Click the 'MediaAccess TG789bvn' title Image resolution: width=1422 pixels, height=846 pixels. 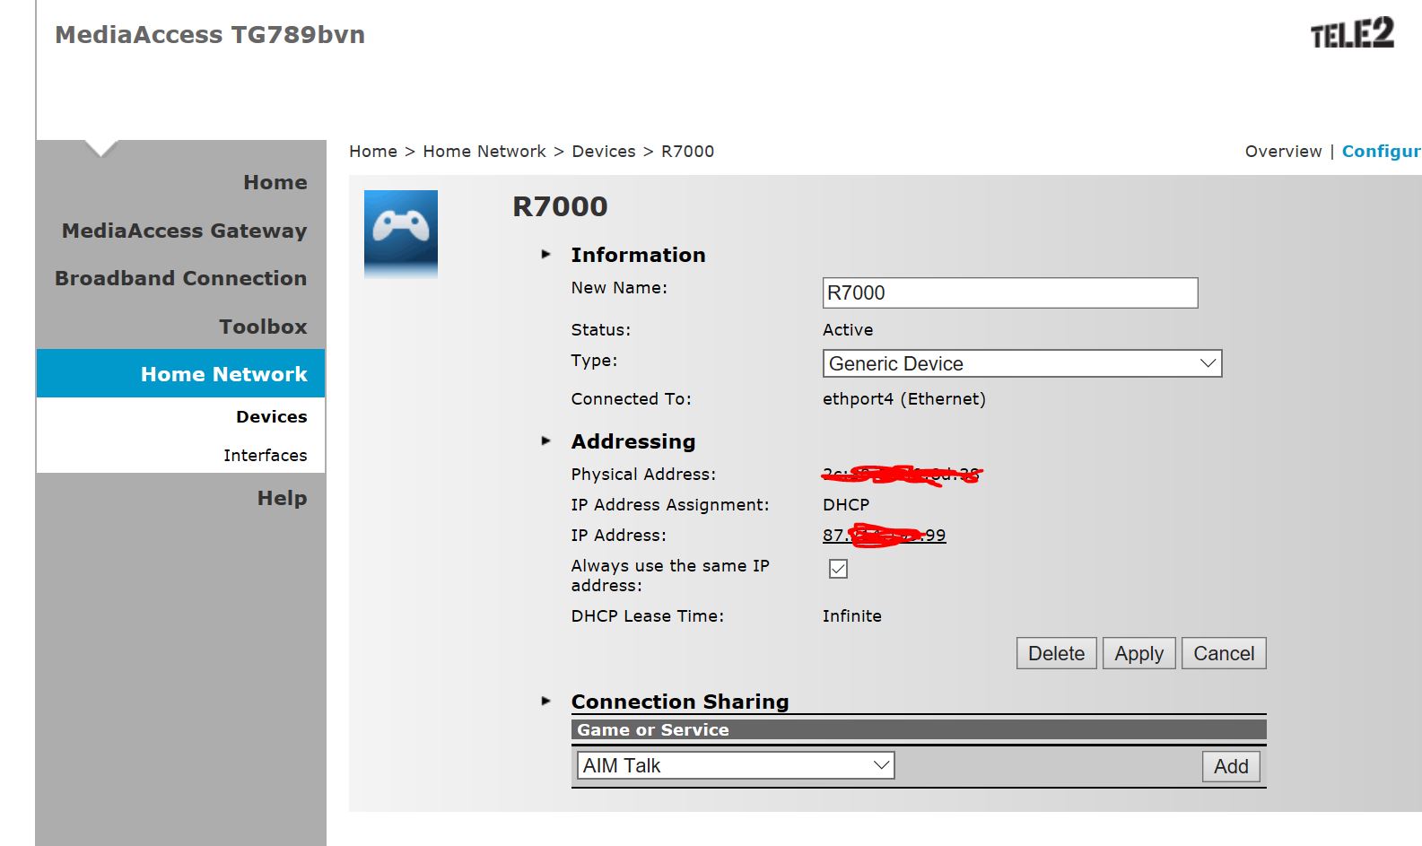pyautogui.click(x=210, y=35)
